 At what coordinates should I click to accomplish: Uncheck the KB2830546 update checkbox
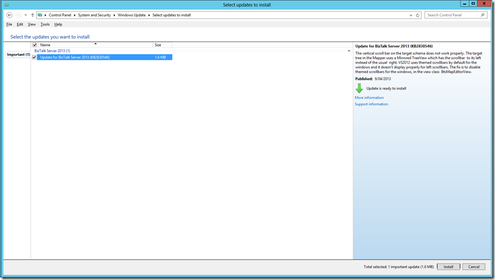click(34, 57)
